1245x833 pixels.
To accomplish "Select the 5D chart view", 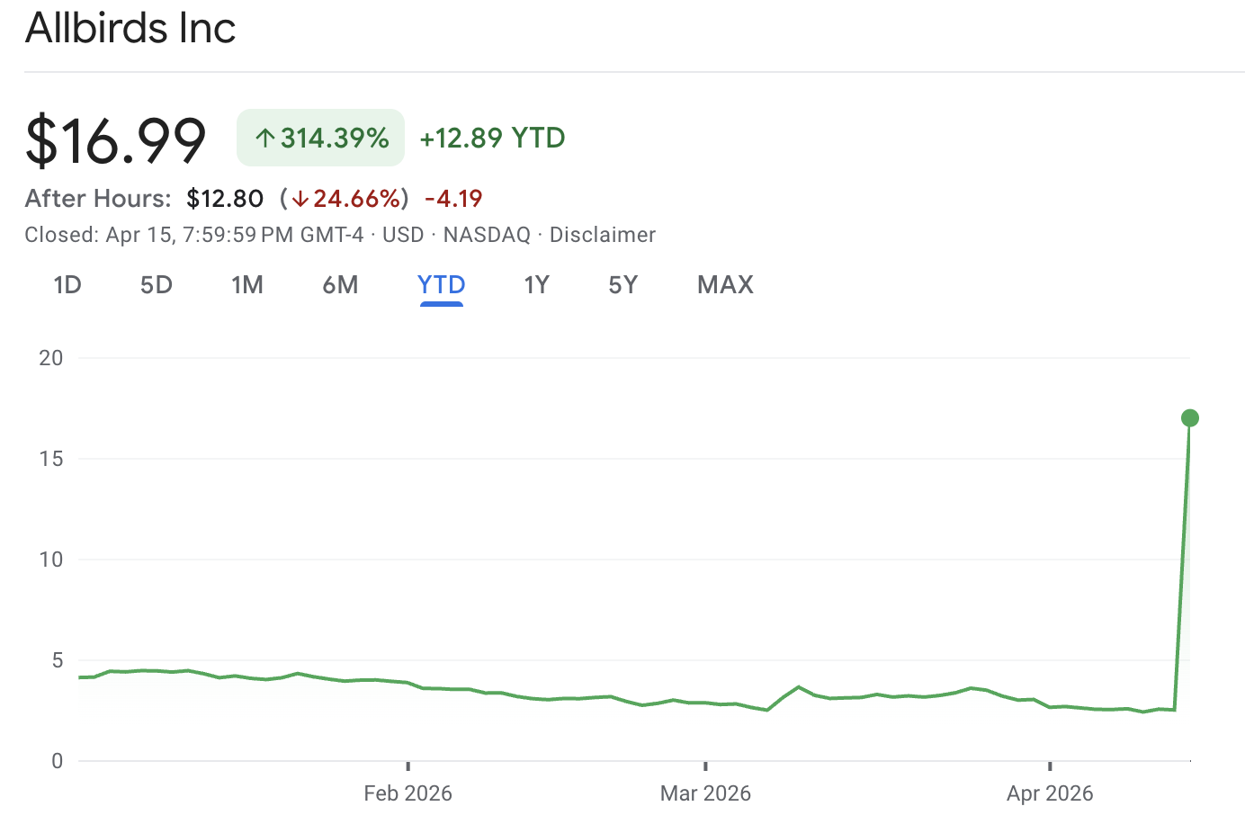I will pyautogui.click(x=155, y=284).
